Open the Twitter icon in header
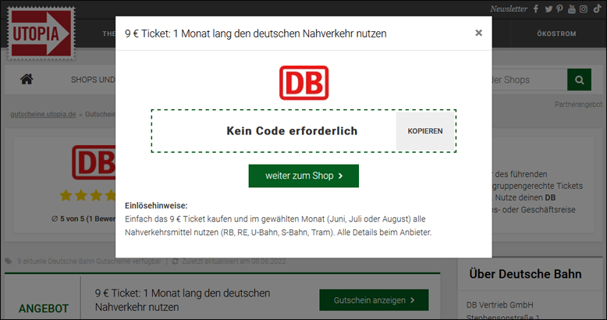 (548, 9)
